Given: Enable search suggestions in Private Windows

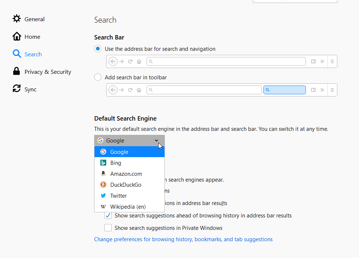Looking at the screenshot, I should point(108,228).
